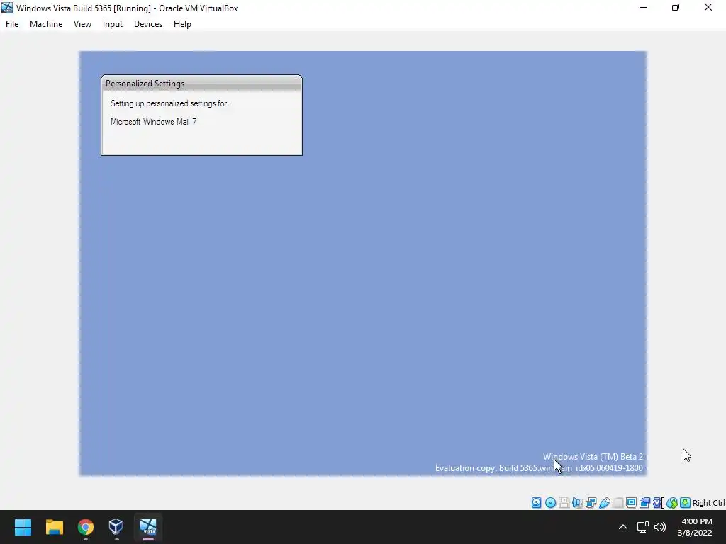Click the 'Evaluation copy. Build 5365' text
This screenshot has height=544, width=726.
[486, 468]
